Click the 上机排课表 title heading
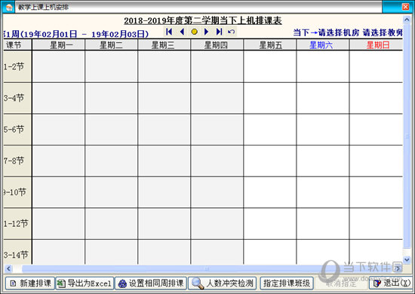 [x=202, y=20]
